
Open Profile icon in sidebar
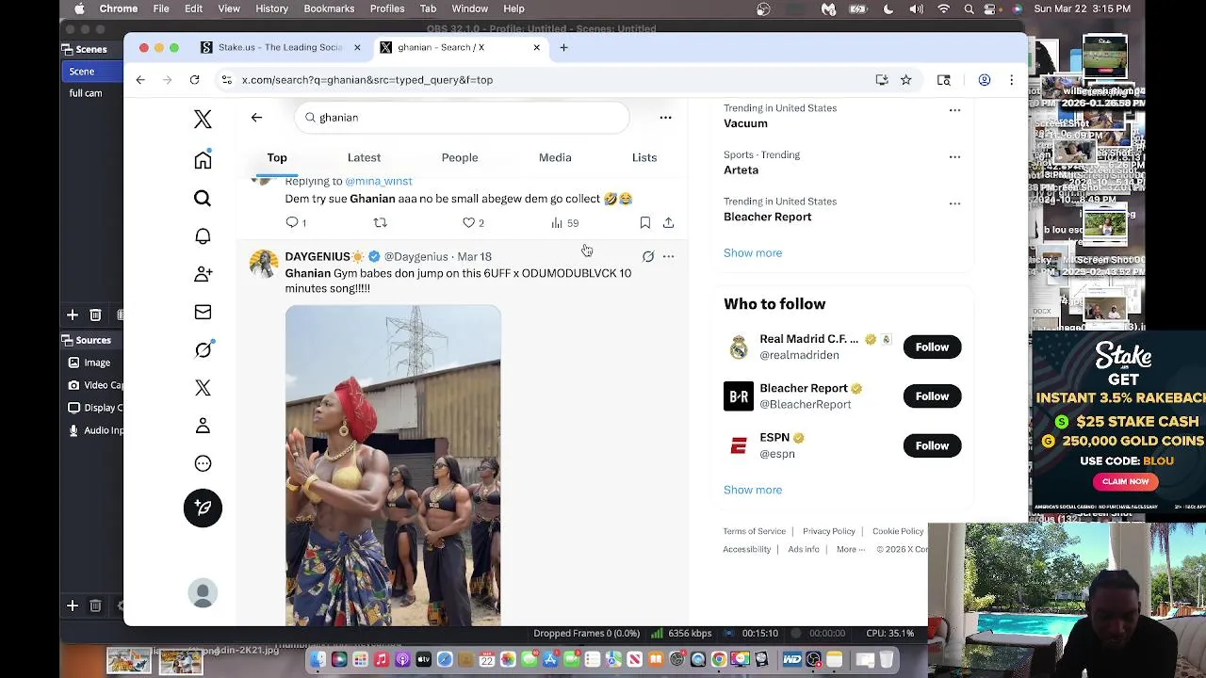tap(203, 426)
